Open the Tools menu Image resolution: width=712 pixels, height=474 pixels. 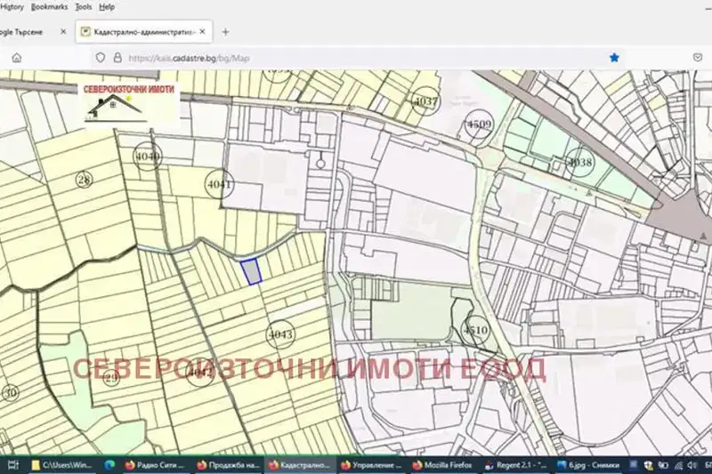(x=83, y=7)
